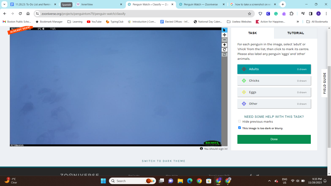Image resolution: width=331 pixels, height=186 pixels.
Task: Select the Other marking option
Action: tap(274, 104)
